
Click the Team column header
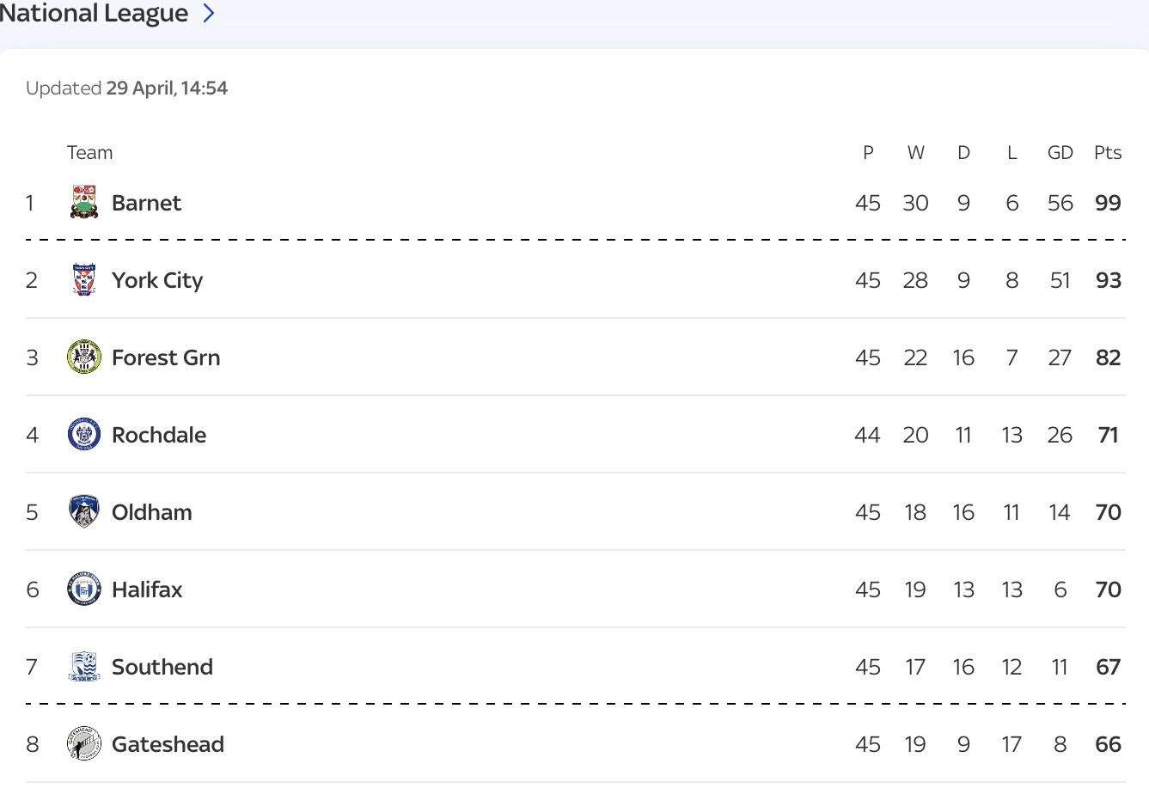89,153
